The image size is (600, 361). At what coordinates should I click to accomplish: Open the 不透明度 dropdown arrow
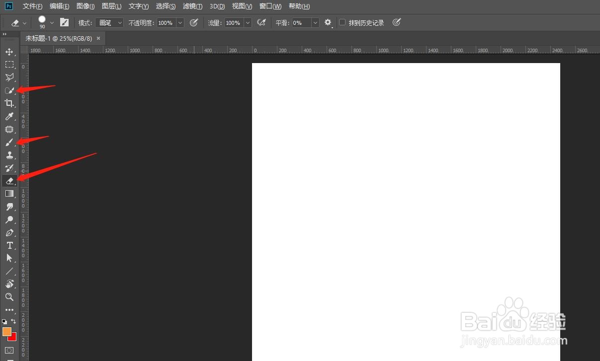pyautogui.click(x=179, y=22)
